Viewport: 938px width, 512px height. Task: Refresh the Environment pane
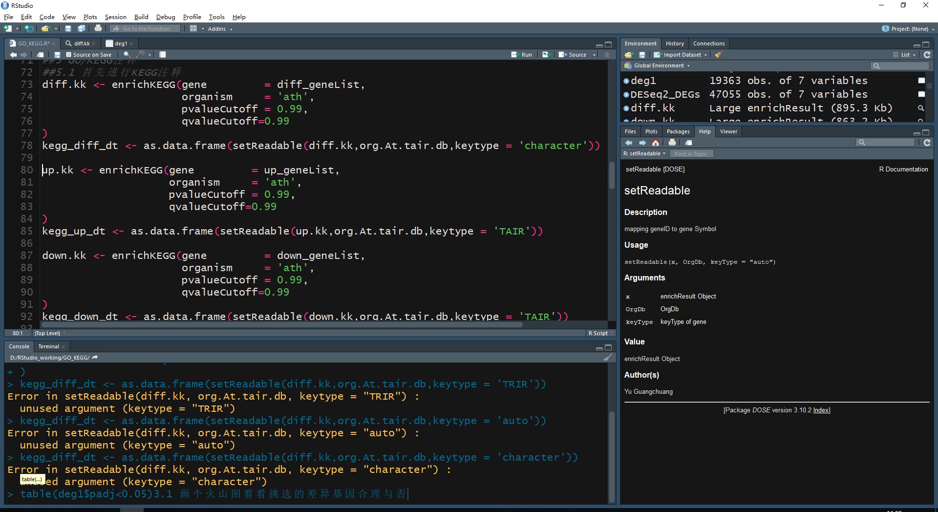[927, 55]
